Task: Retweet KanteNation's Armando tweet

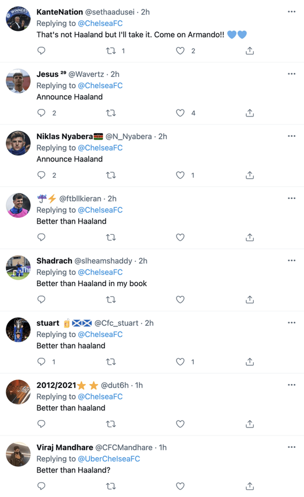Action: click(x=111, y=51)
